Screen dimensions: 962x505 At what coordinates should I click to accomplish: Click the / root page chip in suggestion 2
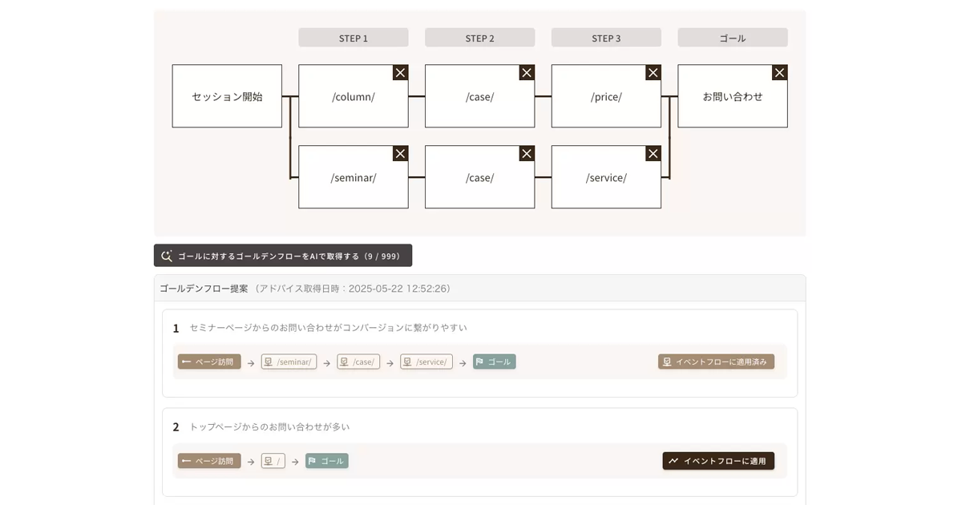click(273, 461)
